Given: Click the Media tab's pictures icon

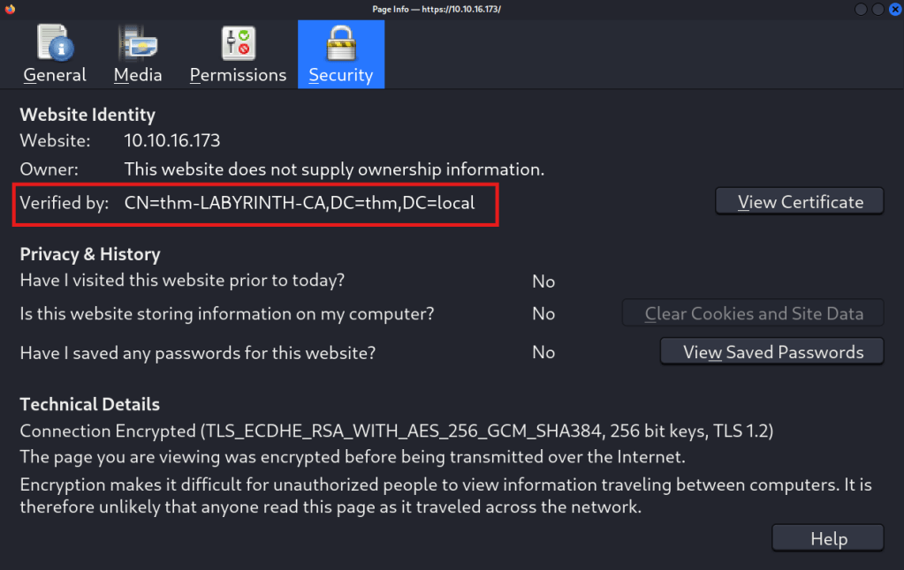Looking at the screenshot, I should pos(138,42).
